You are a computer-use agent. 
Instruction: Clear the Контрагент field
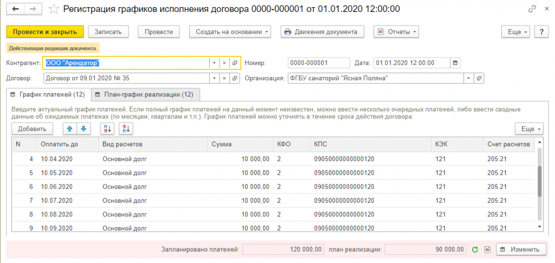[224, 63]
